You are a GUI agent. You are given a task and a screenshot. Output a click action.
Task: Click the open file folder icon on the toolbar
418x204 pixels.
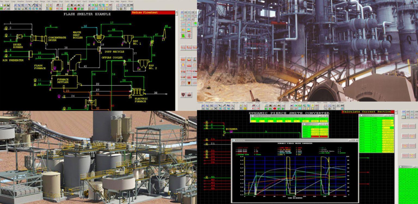point(4,5)
